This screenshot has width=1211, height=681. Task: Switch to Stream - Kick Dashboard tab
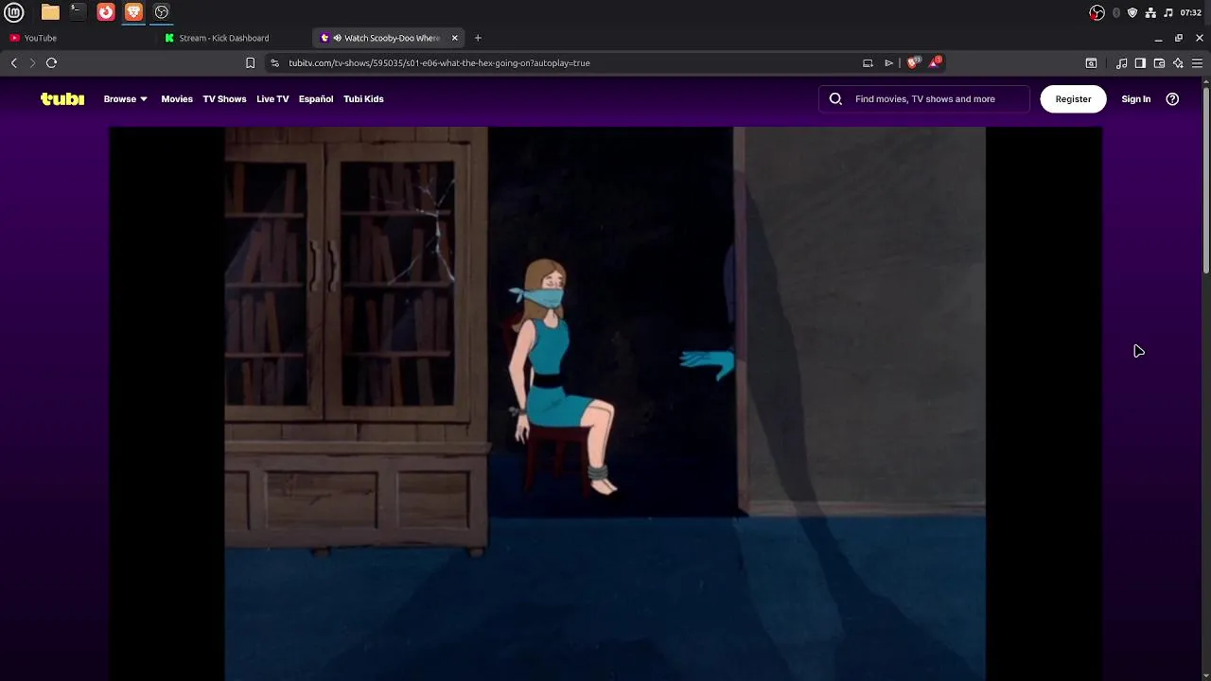pyautogui.click(x=236, y=38)
